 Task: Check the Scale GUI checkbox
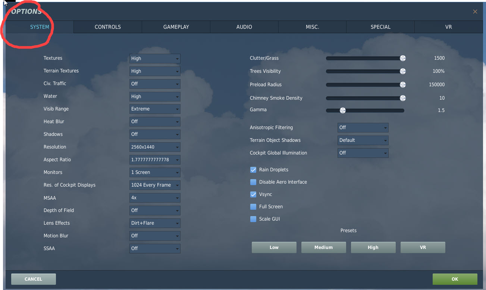[253, 219]
